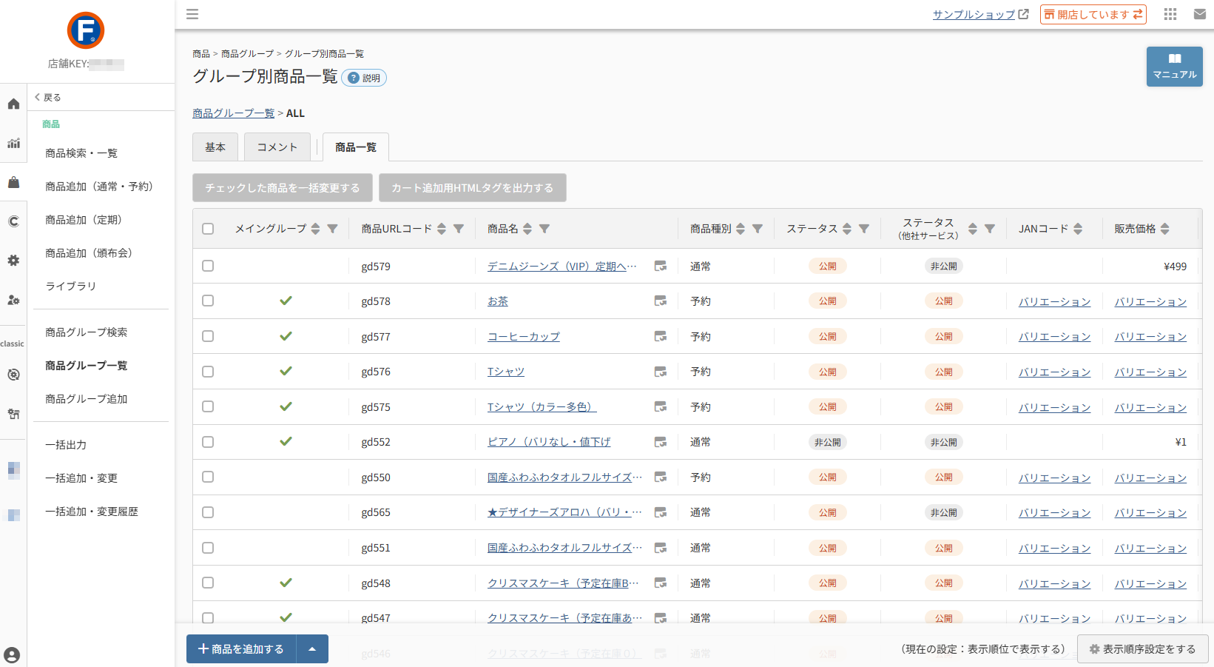Toggle the select-all header checkbox
The width and height of the screenshot is (1214, 667).
pyautogui.click(x=208, y=229)
